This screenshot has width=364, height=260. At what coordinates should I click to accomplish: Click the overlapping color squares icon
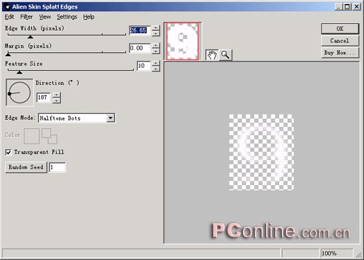pyautogui.click(x=50, y=136)
